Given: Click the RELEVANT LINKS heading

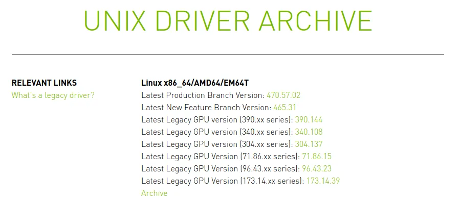Looking at the screenshot, I should pyautogui.click(x=44, y=83).
